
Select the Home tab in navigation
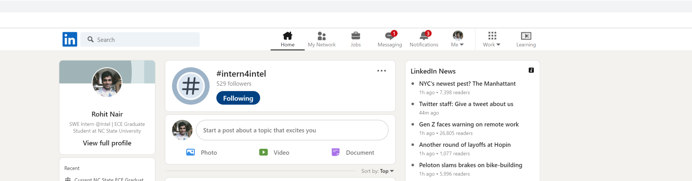(x=288, y=39)
